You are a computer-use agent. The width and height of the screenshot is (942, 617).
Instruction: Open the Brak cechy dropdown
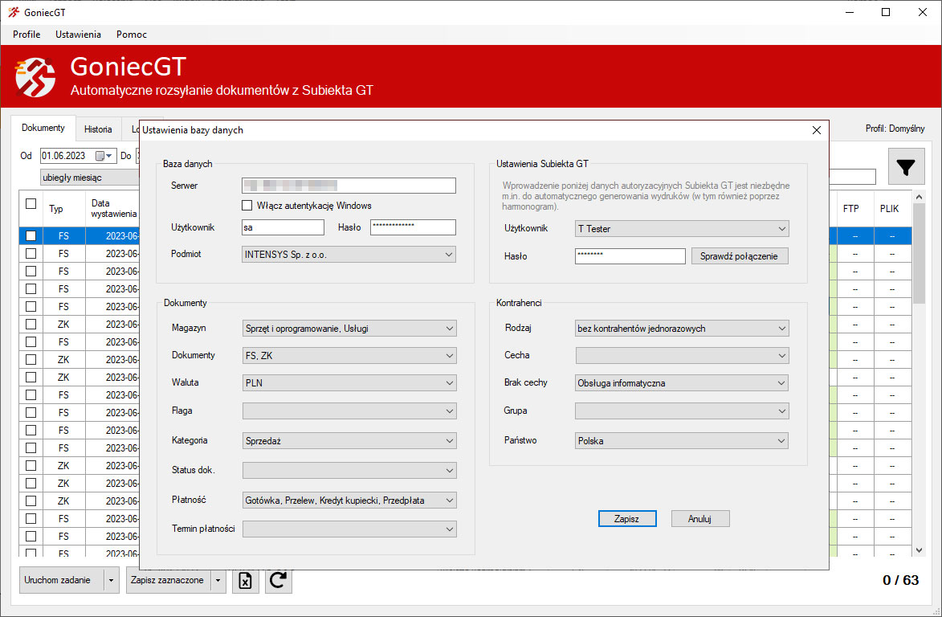[x=682, y=382]
